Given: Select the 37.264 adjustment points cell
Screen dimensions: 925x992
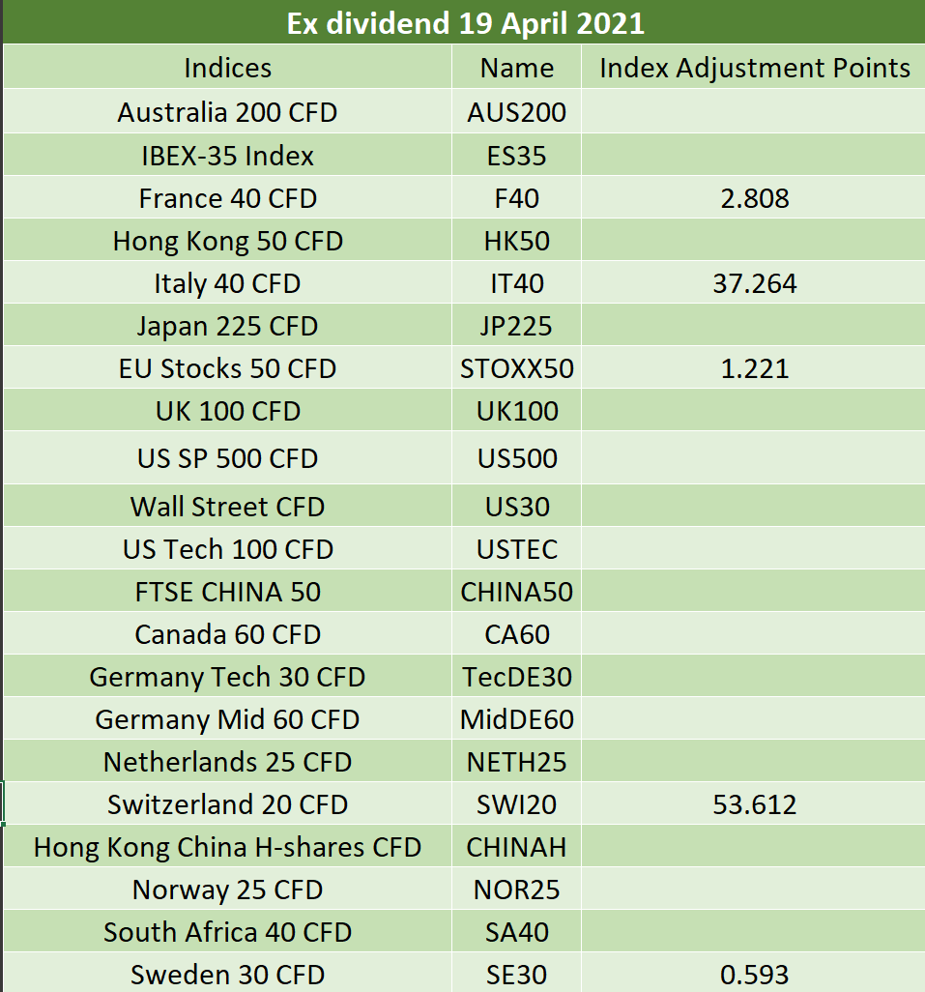Looking at the screenshot, I should (x=754, y=282).
